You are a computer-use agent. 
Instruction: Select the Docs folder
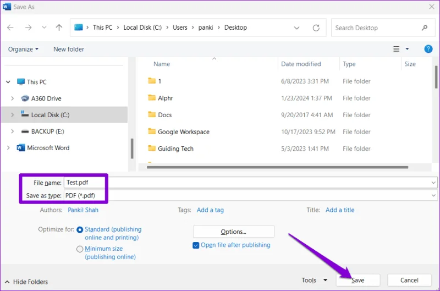[164, 115]
